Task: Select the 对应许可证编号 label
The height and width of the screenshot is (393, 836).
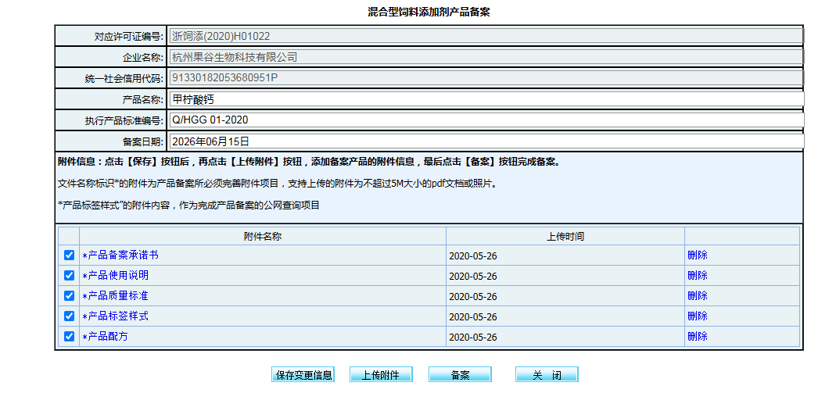Action: coord(128,36)
